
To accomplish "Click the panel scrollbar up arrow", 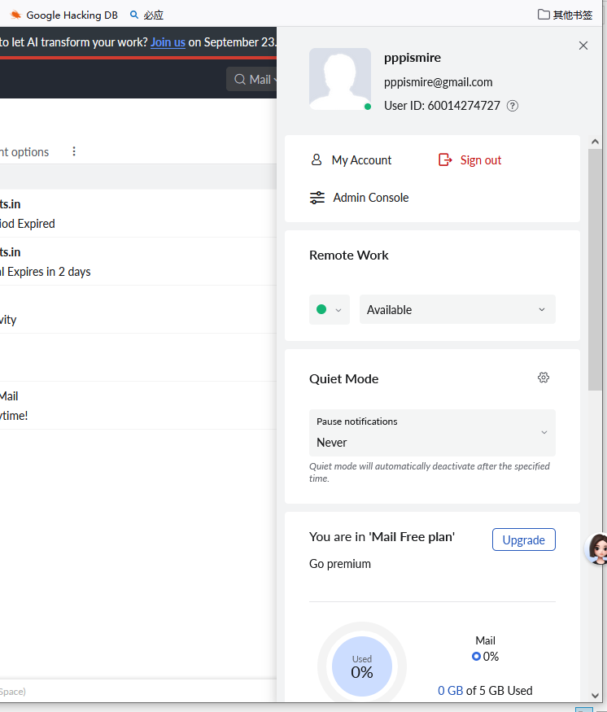I will 595,142.
